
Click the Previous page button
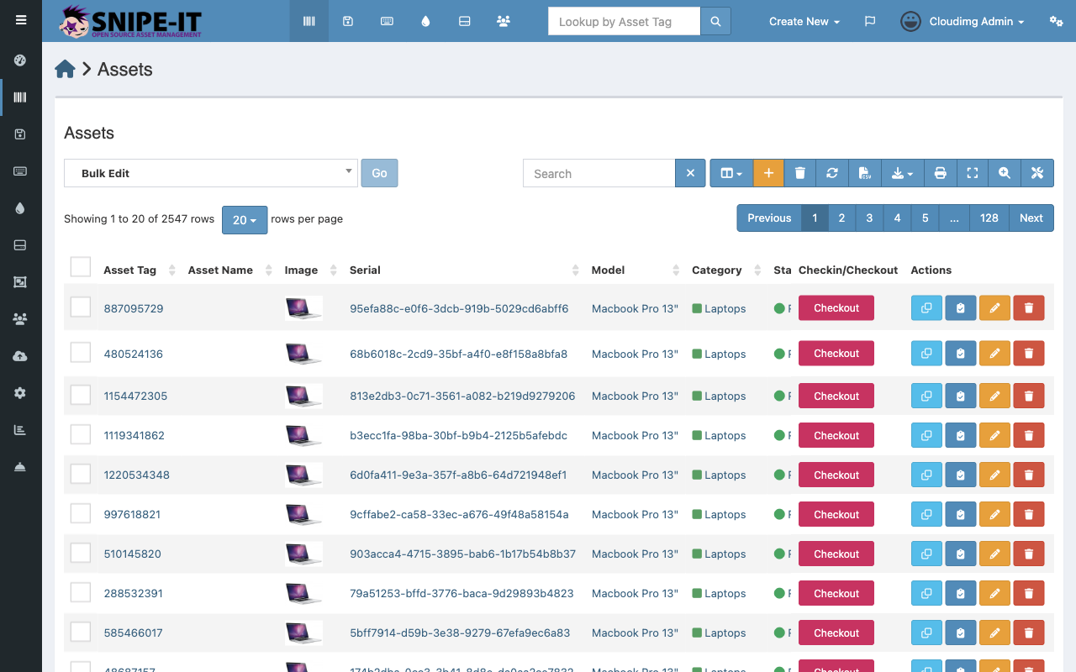tap(769, 218)
